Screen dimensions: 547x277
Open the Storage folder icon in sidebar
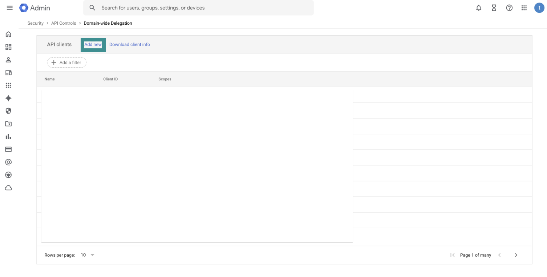tap(8, 124)
